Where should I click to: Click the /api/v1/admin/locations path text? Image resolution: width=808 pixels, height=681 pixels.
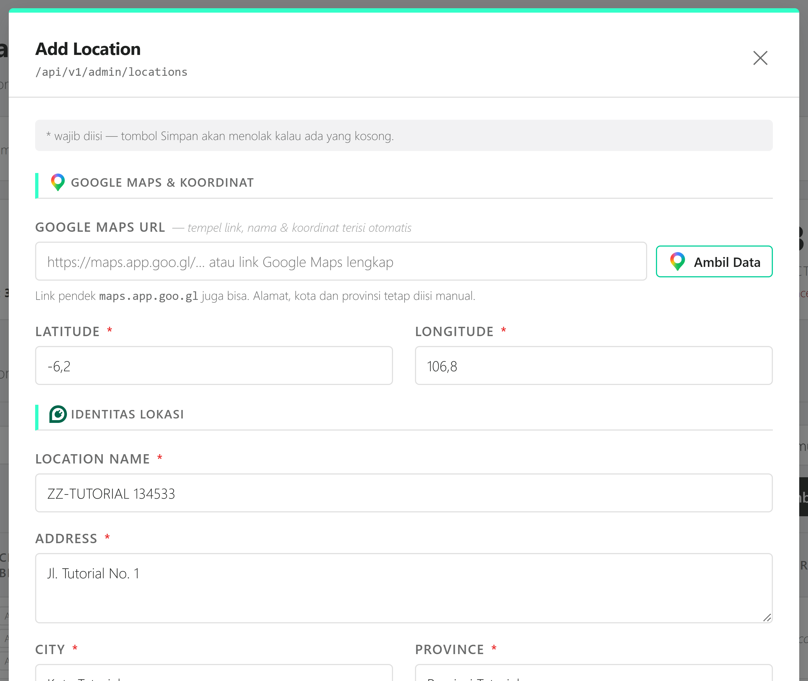click(x=111, y=72)
